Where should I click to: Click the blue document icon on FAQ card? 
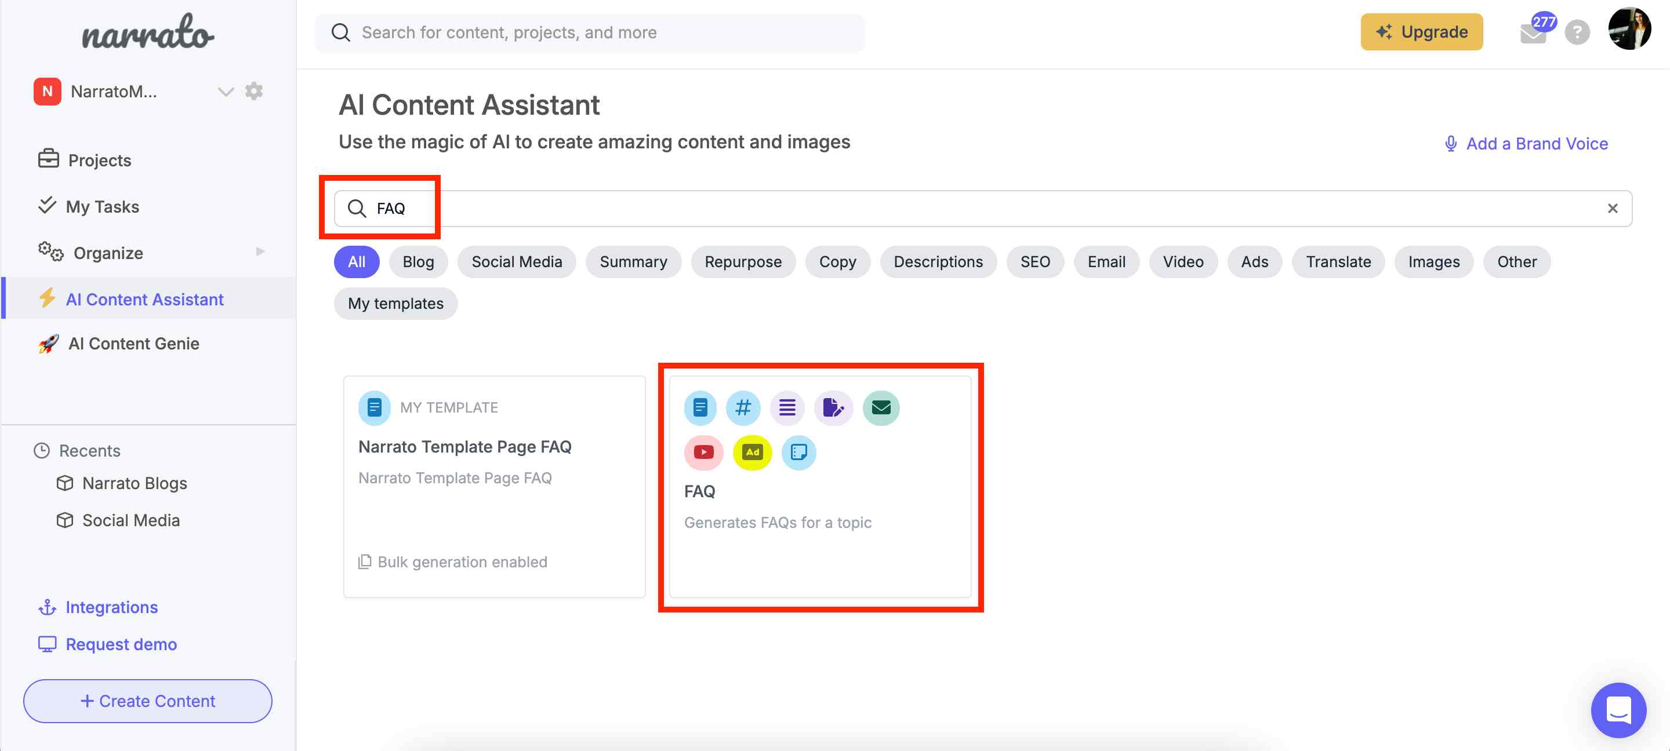point(700,407)
